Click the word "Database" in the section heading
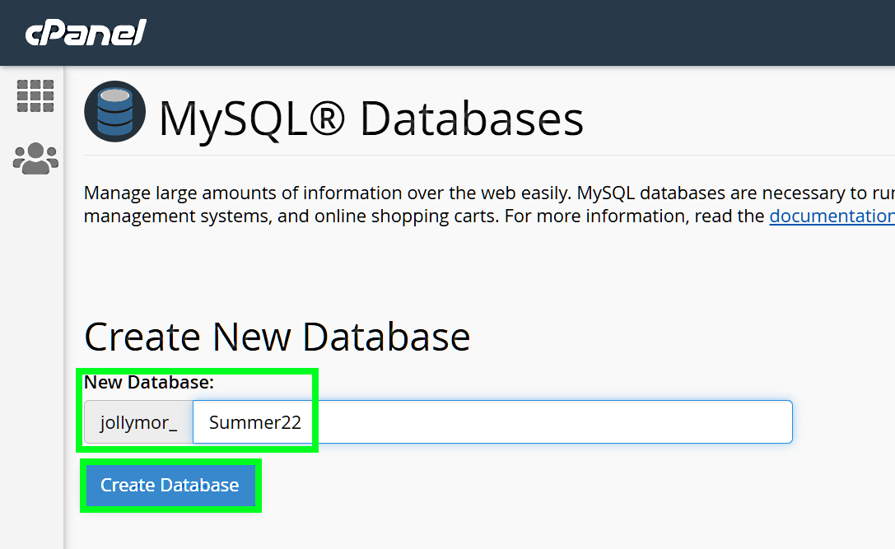Viewport: 895px width, 549px height. [387, 337]
